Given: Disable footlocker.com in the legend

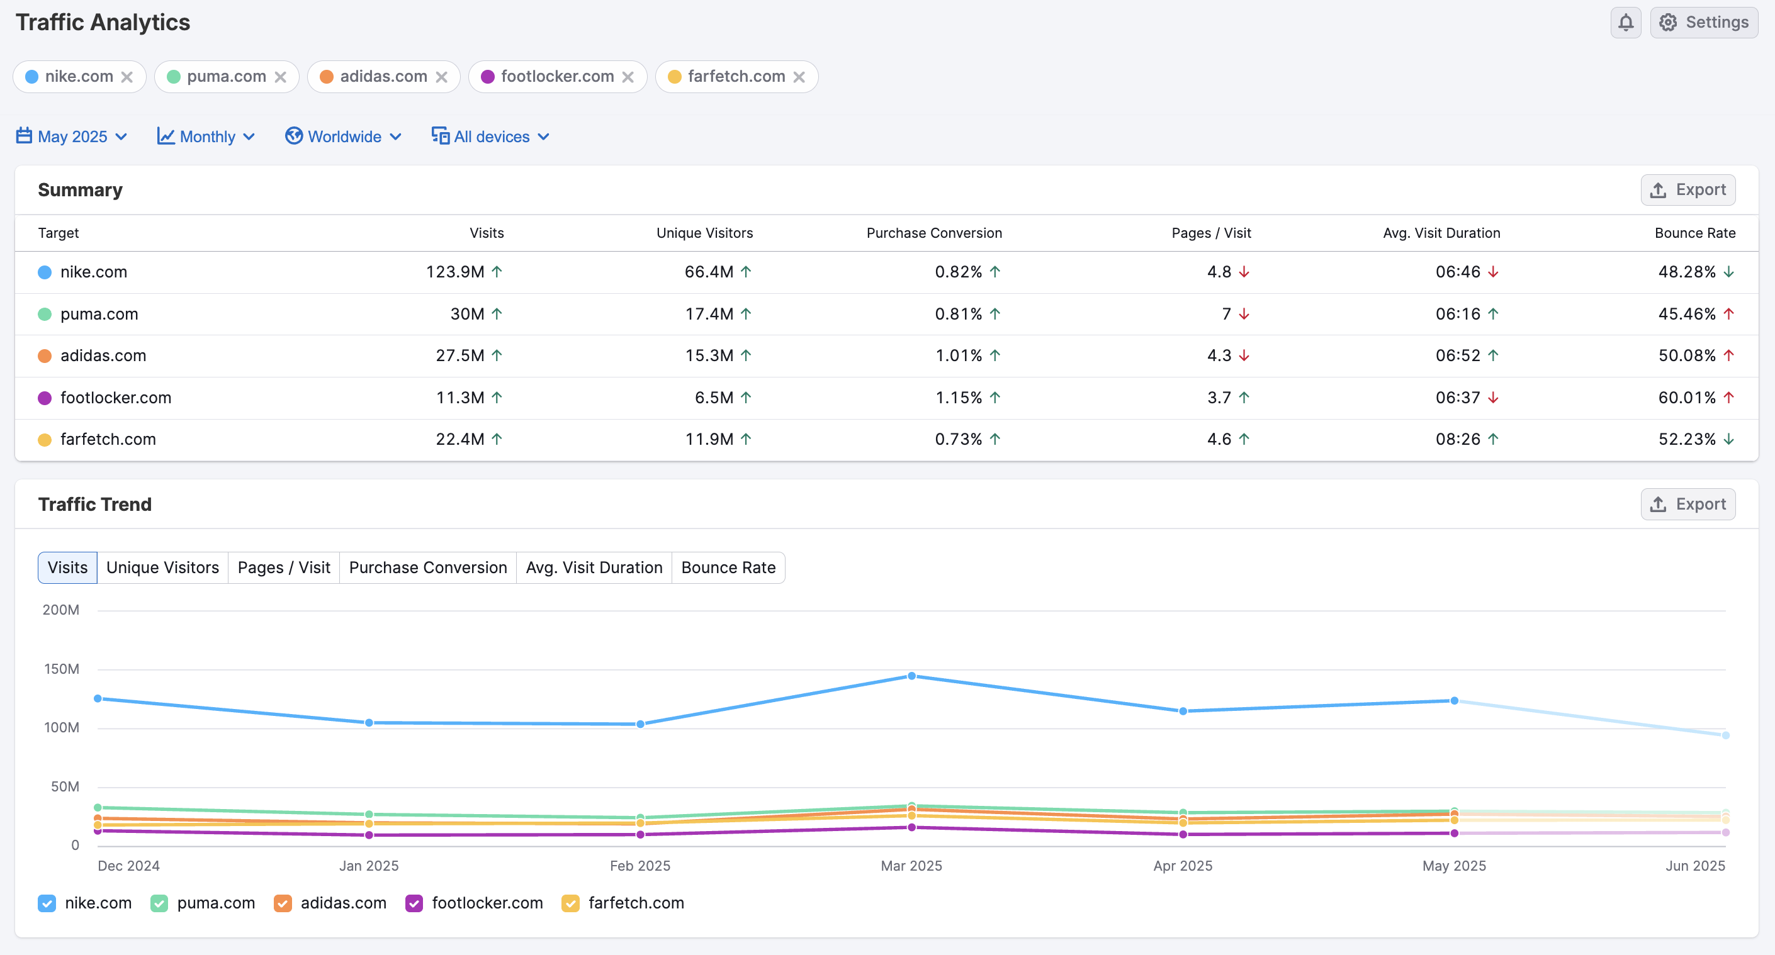Looking at the screenshot, I should coord(414,903).
